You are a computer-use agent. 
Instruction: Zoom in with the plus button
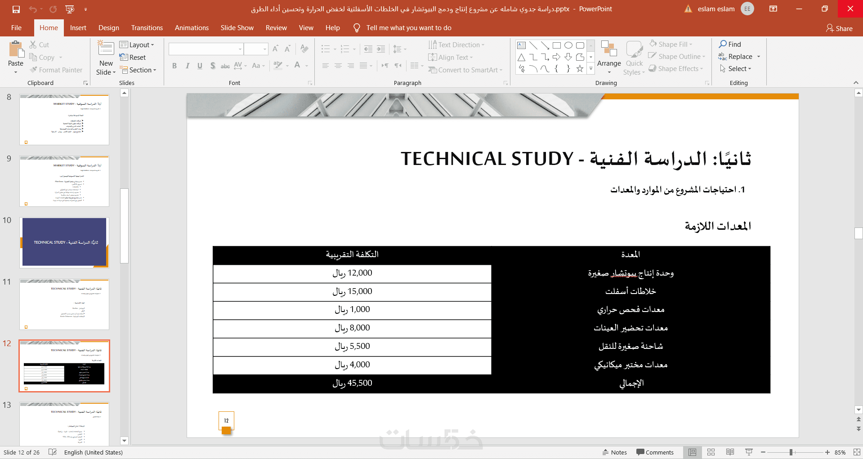(x=827, y=452)
